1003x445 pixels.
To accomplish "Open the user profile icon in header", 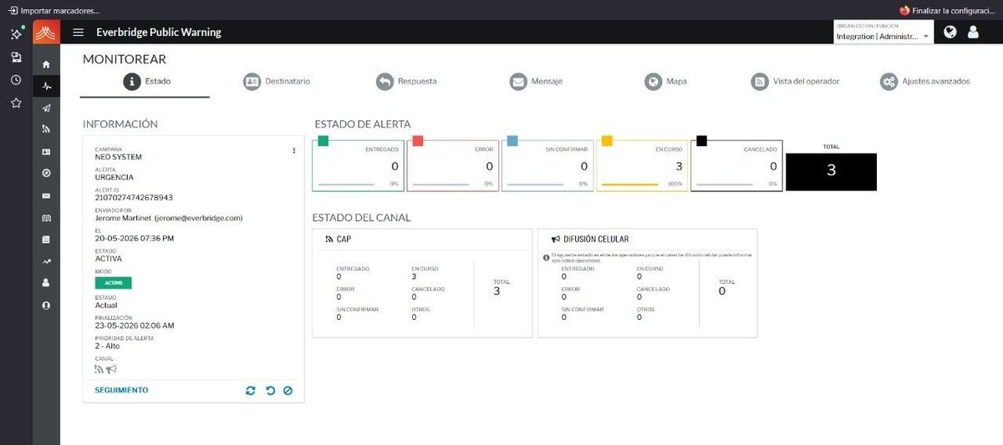I will tap(973, 32).
